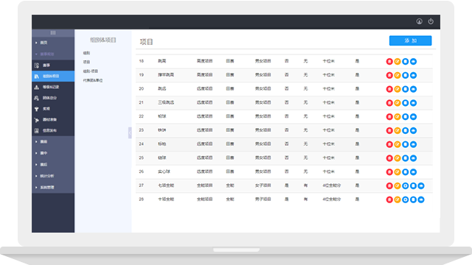Open the 代表团&单位 submenu link
This screenshot has width=472, height=265.
[93, 80]
